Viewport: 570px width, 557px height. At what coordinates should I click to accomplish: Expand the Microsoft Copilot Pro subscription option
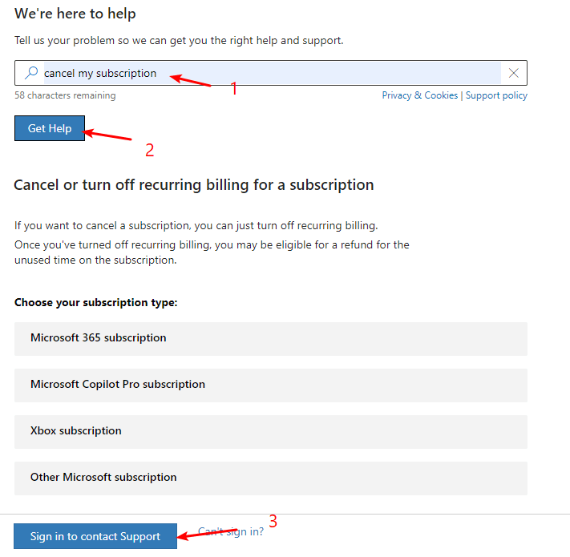(x=271, y=385)
